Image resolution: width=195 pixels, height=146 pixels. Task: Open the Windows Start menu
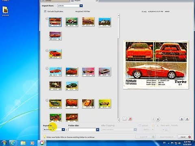coord(4,143)
